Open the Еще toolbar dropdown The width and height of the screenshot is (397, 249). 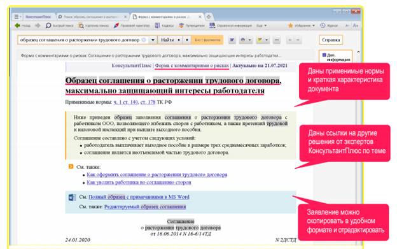click(261, 25)
